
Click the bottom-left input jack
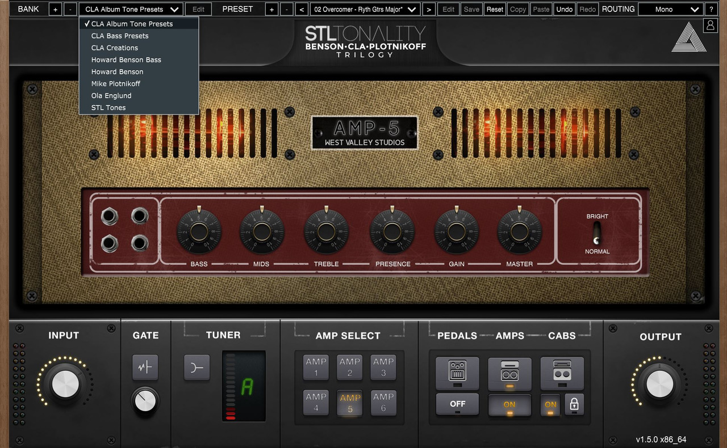pyautogui.click(x=109, y=244)
